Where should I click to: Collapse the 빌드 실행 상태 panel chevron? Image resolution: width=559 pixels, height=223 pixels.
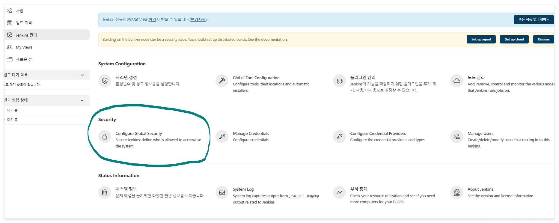(x=82, y=100)
